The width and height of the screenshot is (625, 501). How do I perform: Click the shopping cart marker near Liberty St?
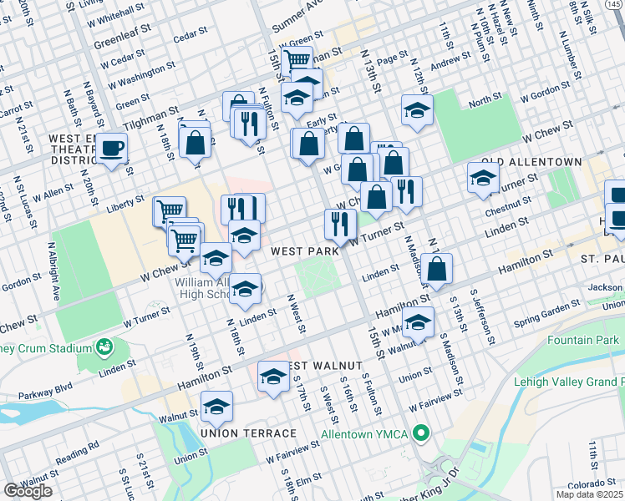tap(170, 210)
